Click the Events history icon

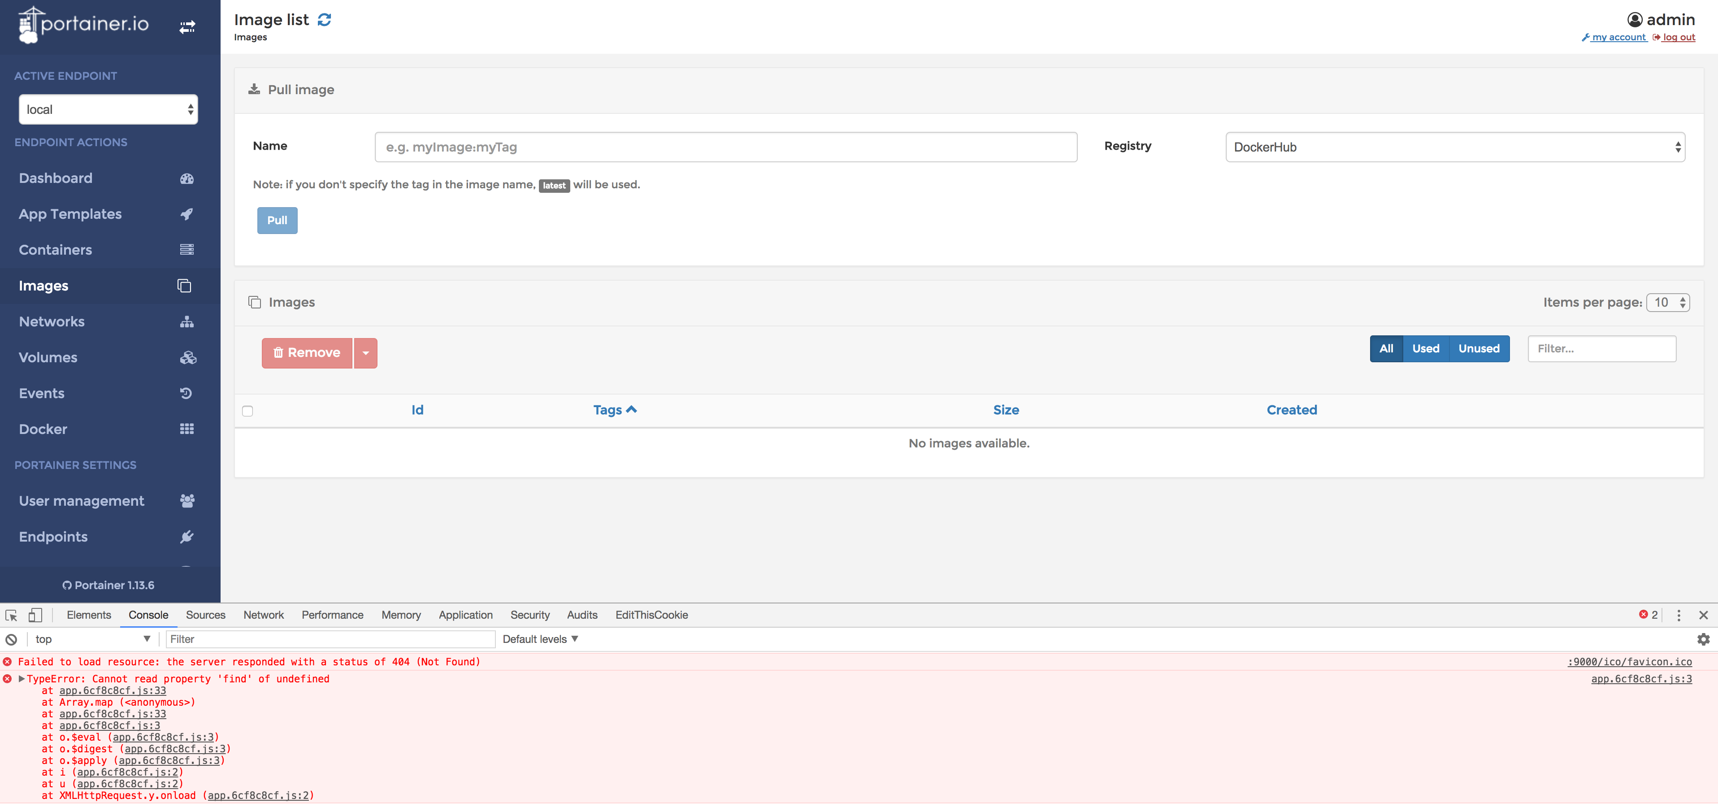[186, 394]
